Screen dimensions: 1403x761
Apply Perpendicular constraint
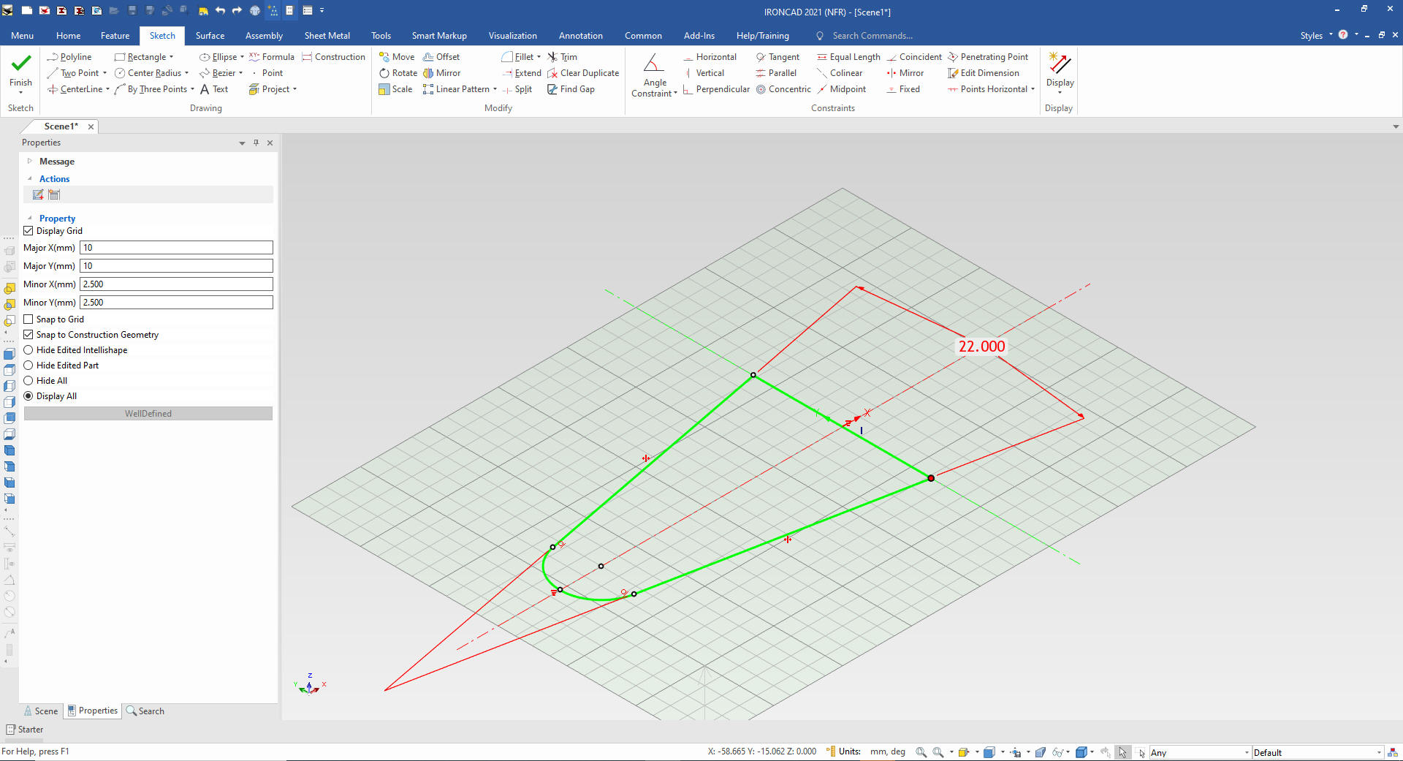click(715, 89)
